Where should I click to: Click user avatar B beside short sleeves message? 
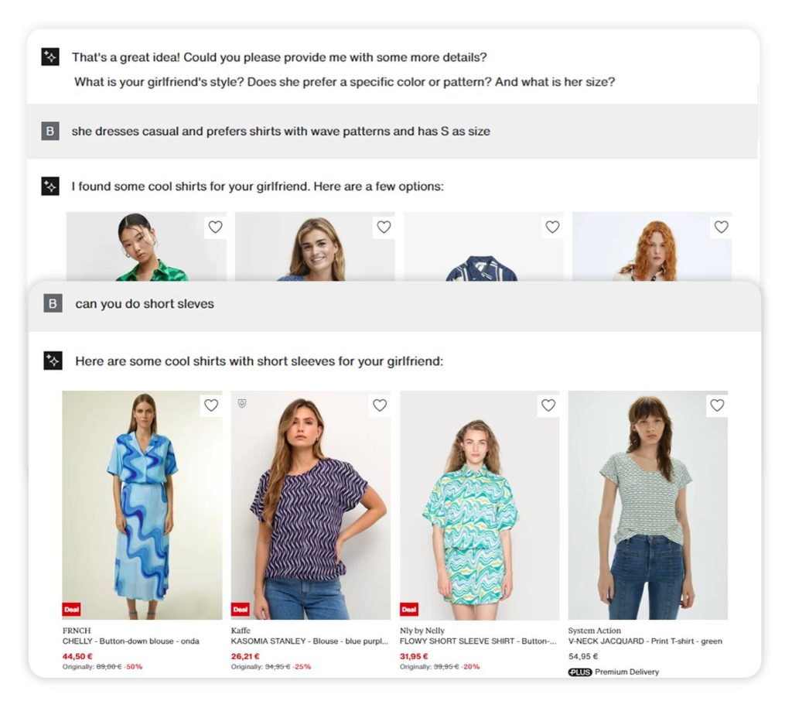(53, 303)
